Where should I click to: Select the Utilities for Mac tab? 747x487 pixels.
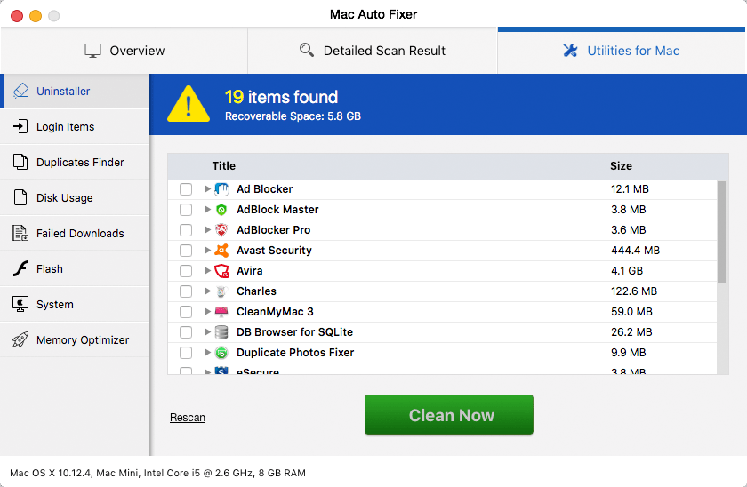pyautogui.click(x=622, y=51)
